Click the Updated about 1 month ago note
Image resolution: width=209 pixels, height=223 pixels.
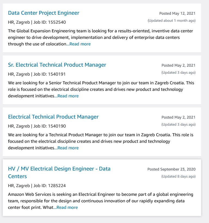point(171,21)
